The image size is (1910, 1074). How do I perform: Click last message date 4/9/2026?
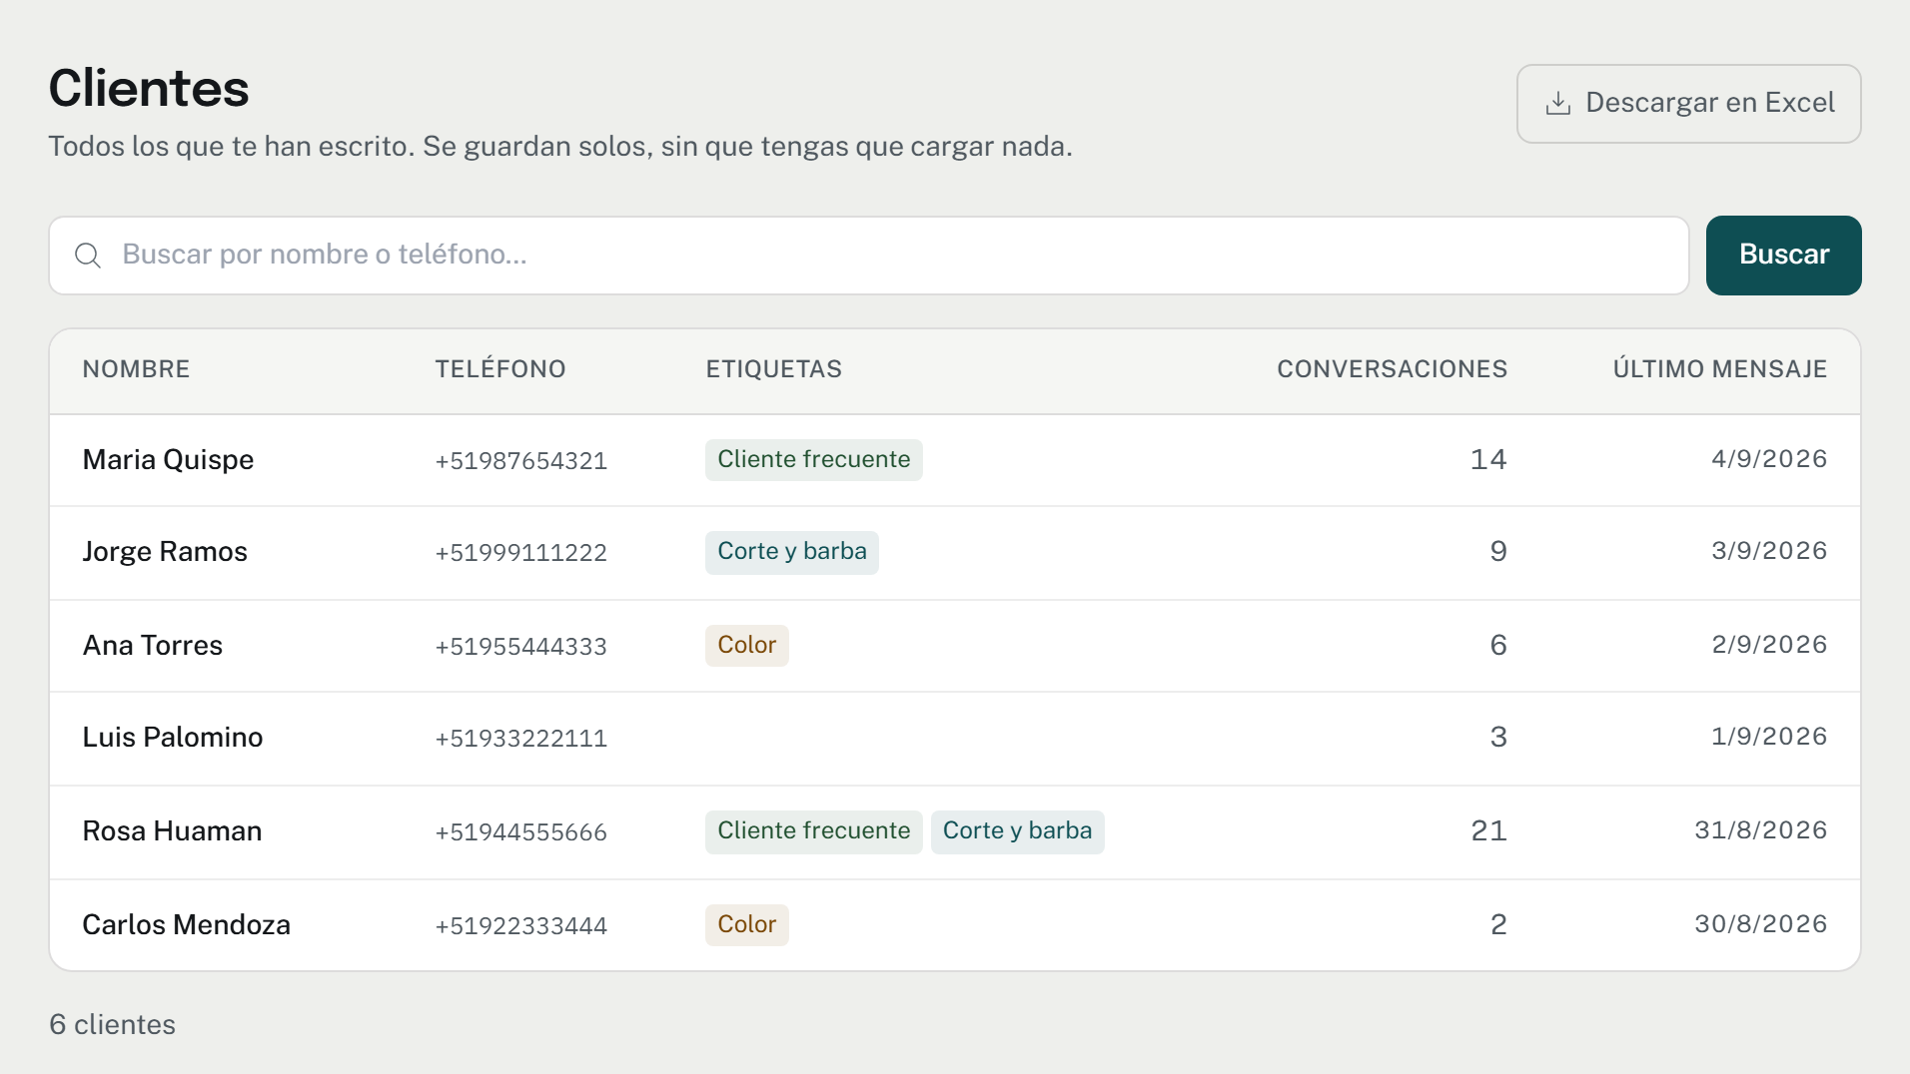pyautogui.click(x=1769, y=459)
